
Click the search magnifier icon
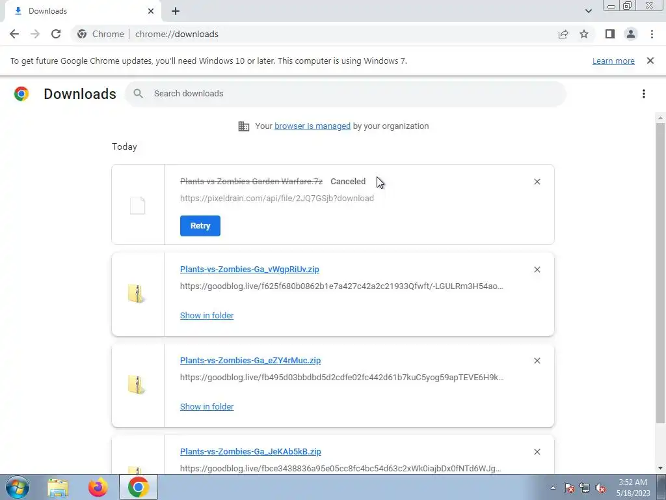coord(138,94)
